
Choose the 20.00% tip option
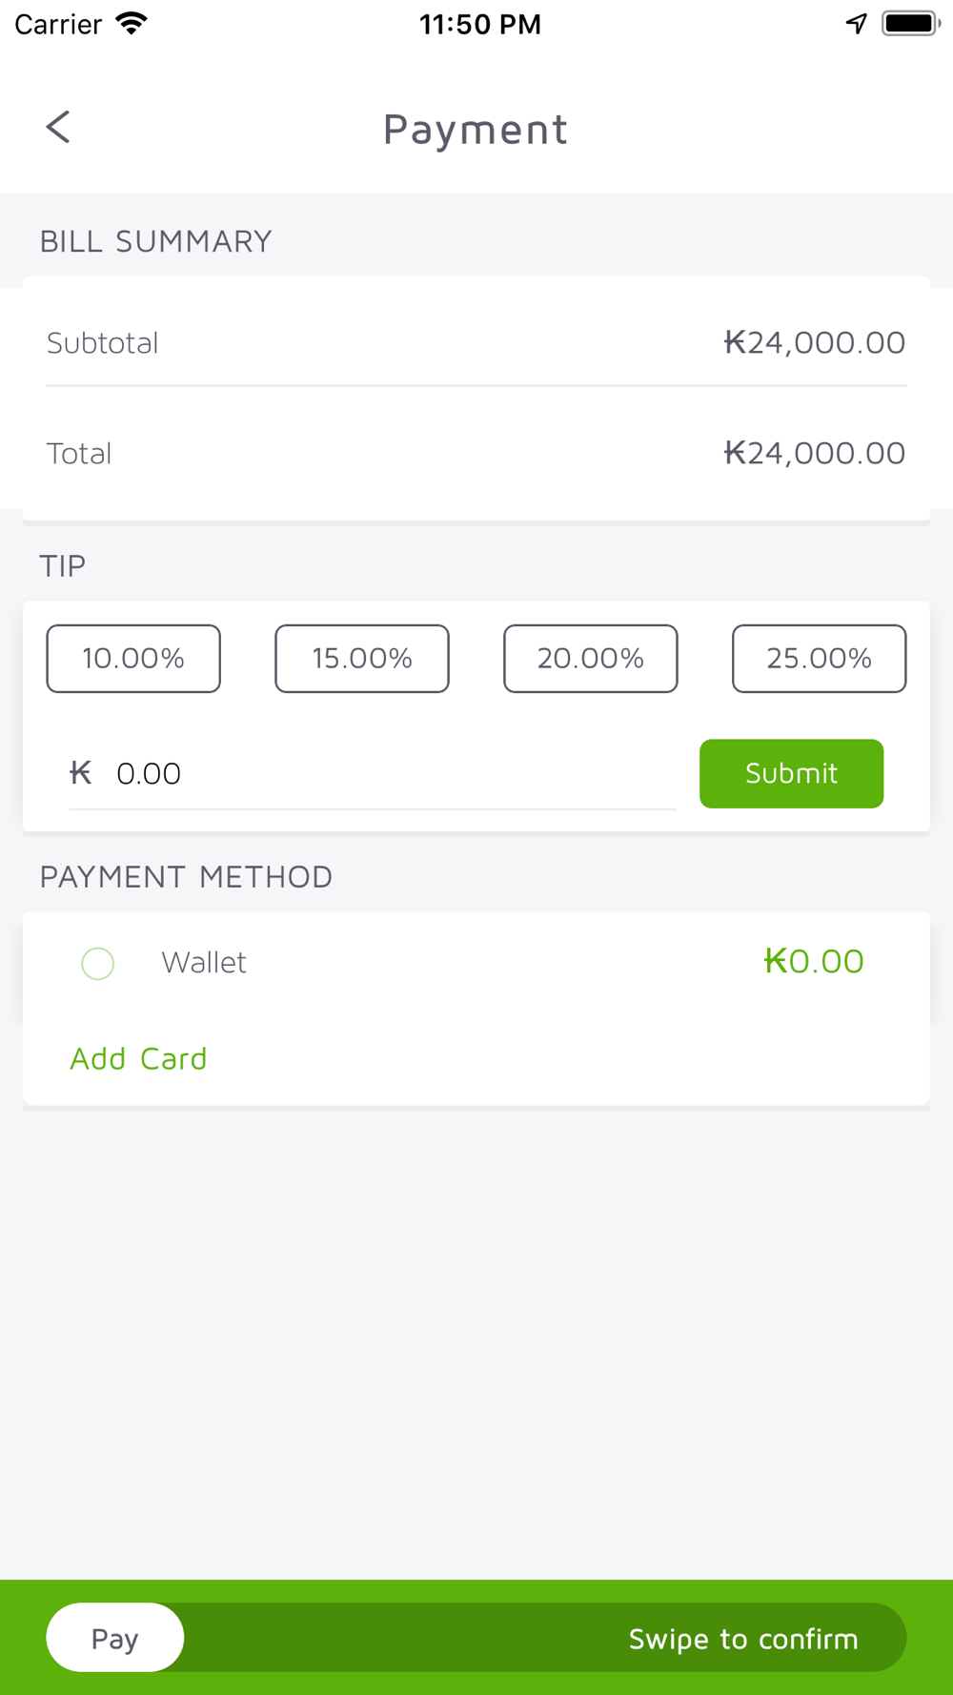click(591, 659)
